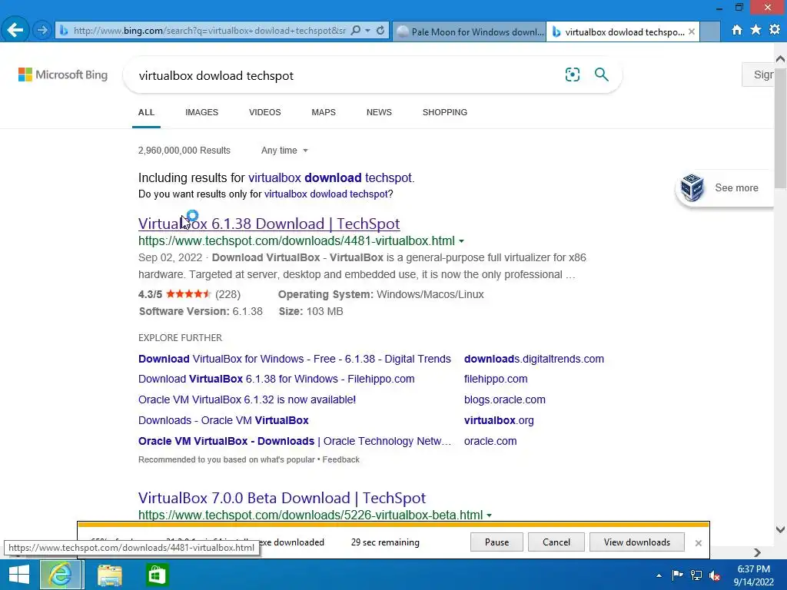
Task: Switch to the Pale Moon for Windows tab
Action: [x=470, y=31]
